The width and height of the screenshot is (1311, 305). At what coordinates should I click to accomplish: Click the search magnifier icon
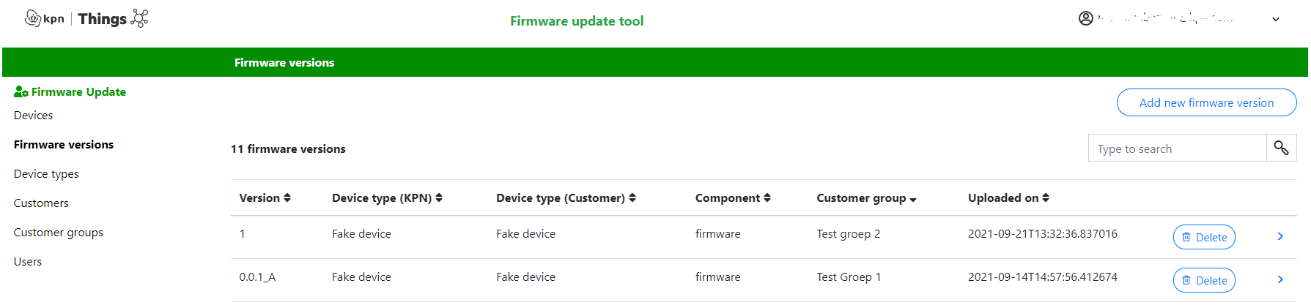1281,148
